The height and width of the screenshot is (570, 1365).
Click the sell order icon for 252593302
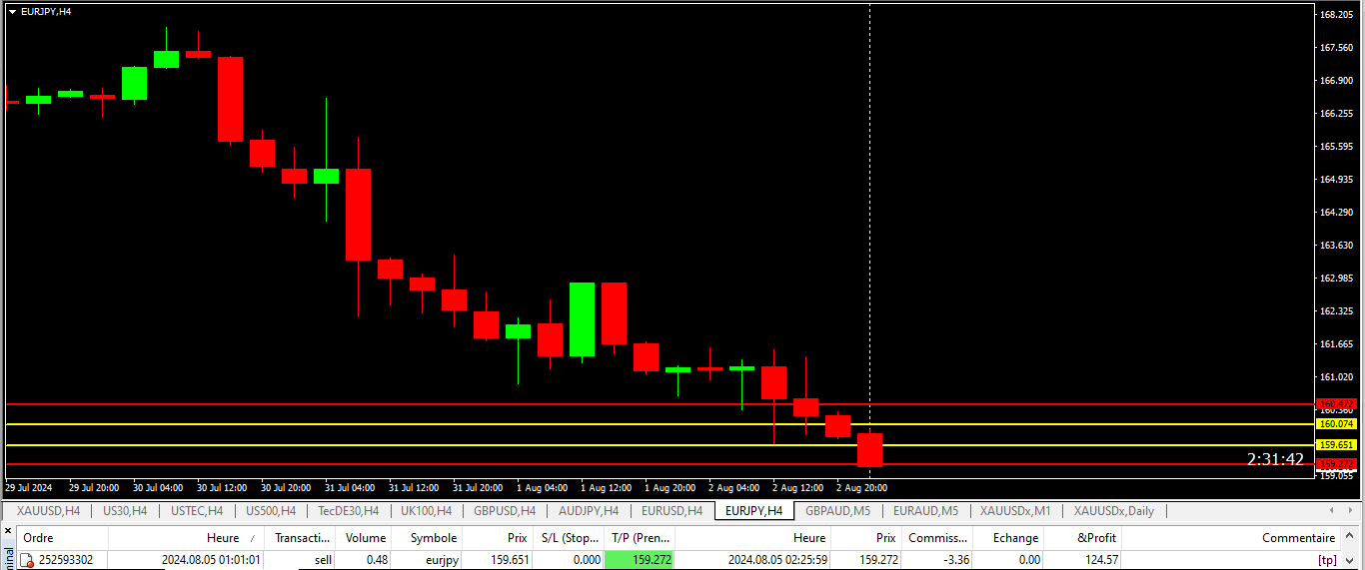(27, 560)
